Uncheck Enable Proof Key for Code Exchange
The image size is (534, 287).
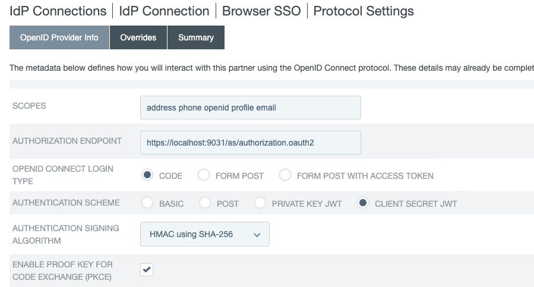147,270
